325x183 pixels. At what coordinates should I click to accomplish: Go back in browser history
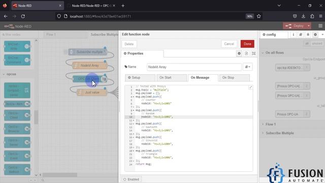click(6, 16)
